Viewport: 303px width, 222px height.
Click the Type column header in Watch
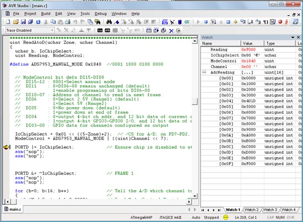pos(280,43)
